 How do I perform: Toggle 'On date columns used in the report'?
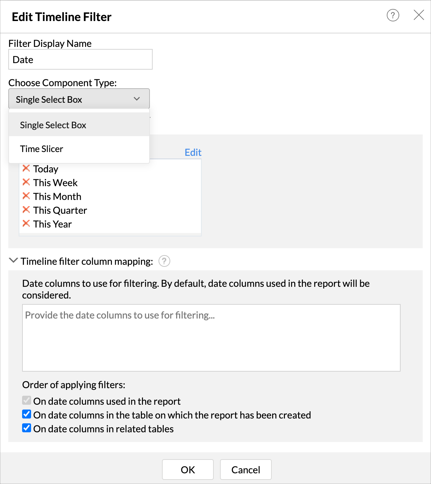pos(27,401)
